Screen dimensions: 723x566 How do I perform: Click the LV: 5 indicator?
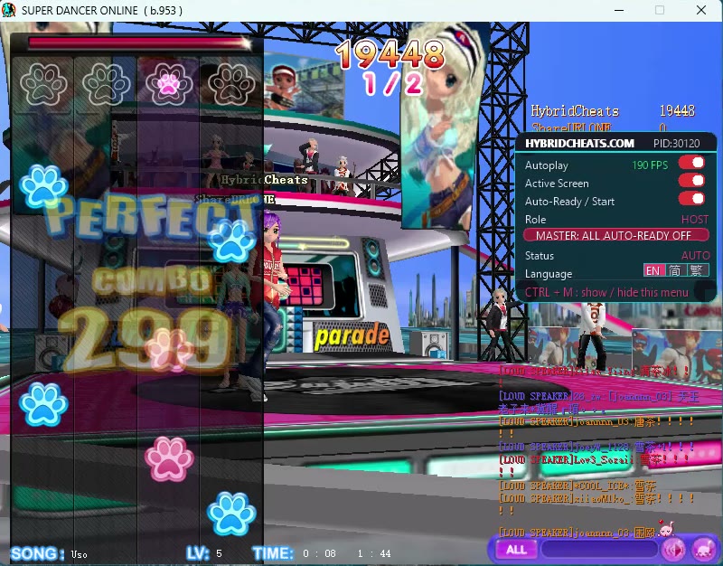click(204, 553)
